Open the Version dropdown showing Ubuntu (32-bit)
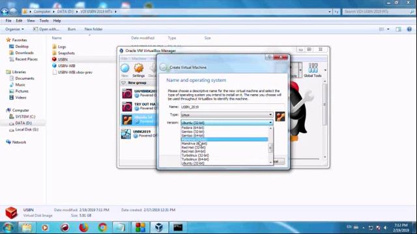This screenshot has width=417, height=234. tap(227, 123)
